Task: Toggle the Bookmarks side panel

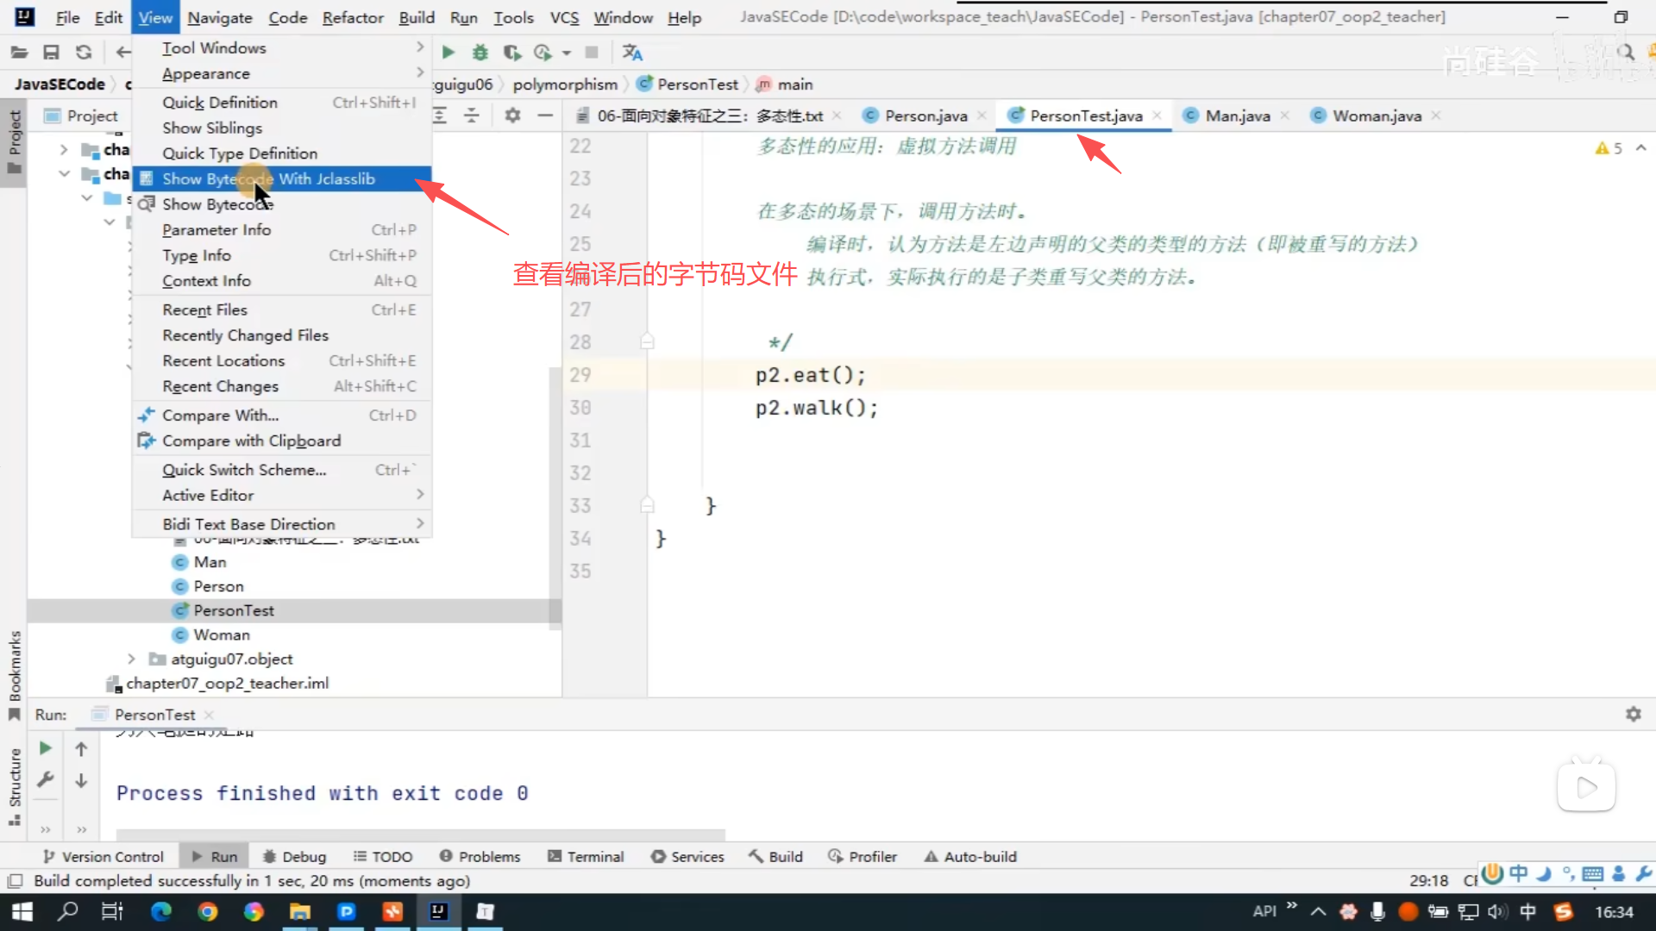Action: 15,672
